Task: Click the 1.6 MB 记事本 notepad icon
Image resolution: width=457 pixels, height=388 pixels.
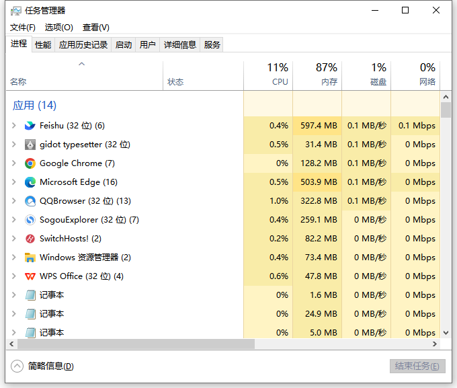Action: pyautogui.click(x=30, y=295)
